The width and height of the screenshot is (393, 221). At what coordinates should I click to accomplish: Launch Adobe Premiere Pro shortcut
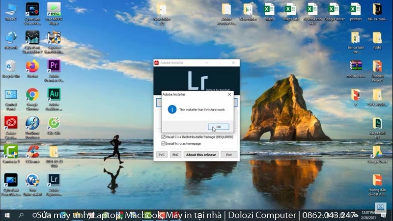54,71
